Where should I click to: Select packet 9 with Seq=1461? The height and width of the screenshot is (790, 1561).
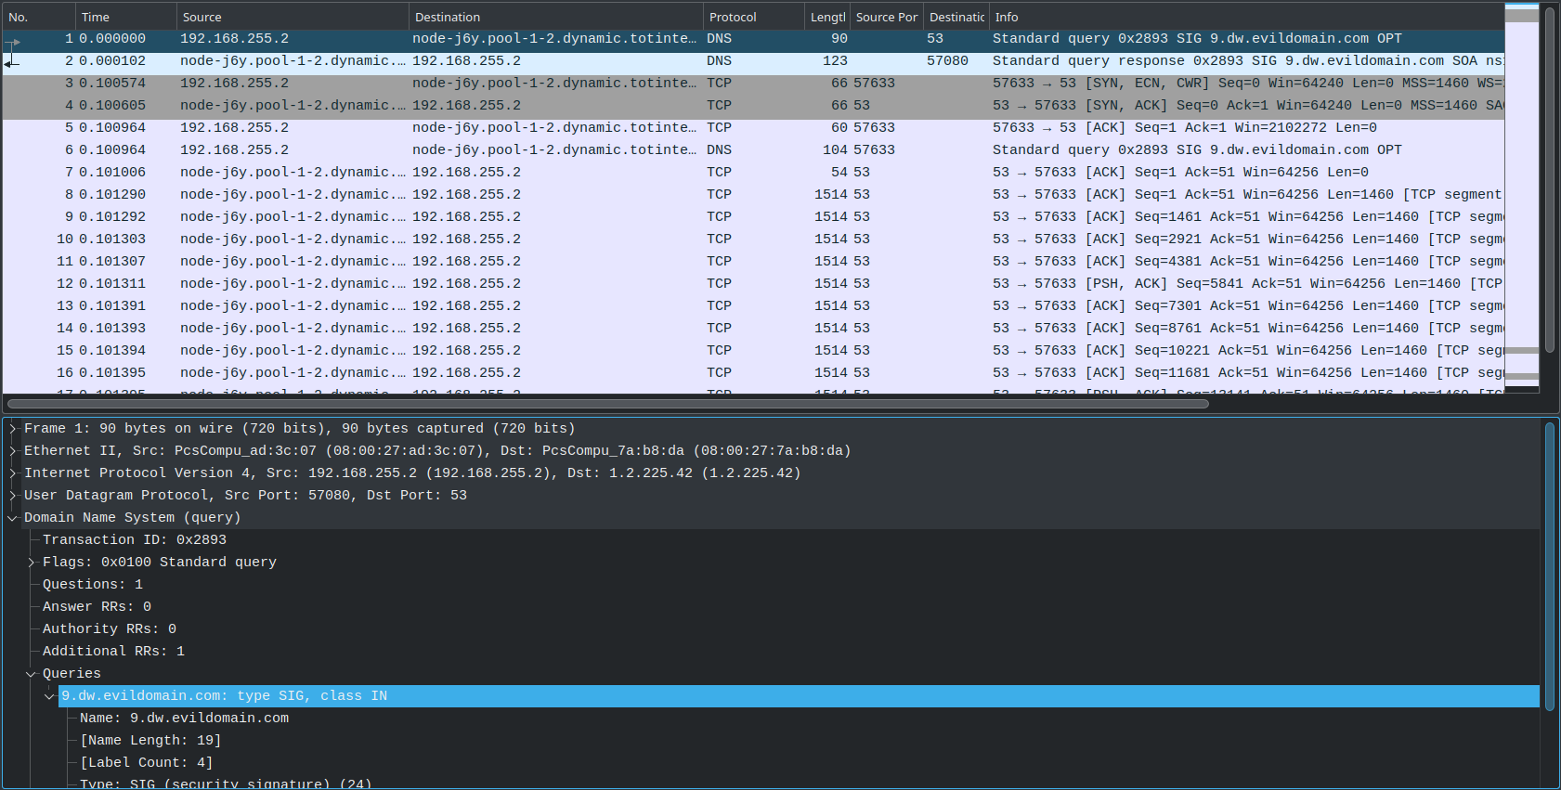pos(753,217)
